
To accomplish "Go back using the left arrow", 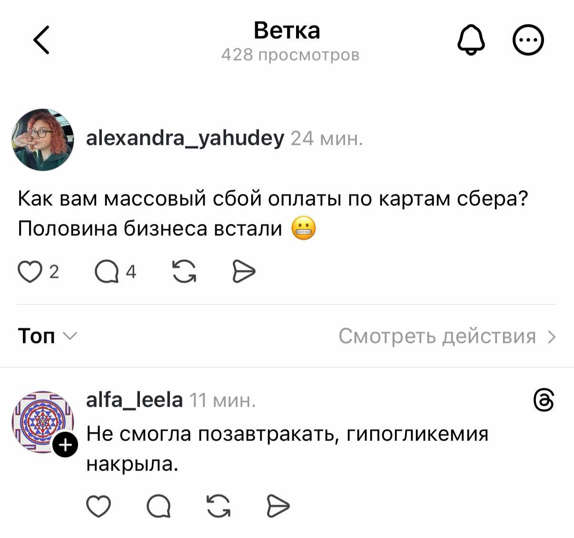I will pos(42,40).
